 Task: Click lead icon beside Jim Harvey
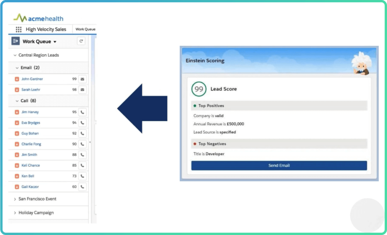tap(17, 112)
